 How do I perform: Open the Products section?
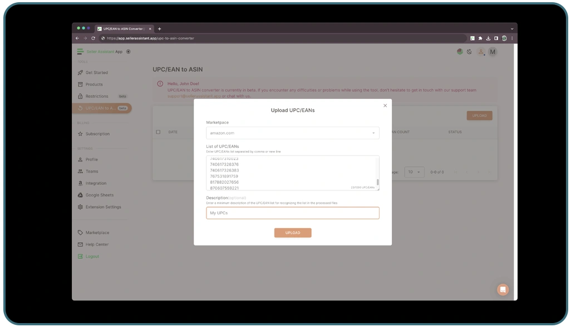coord(93,84)
